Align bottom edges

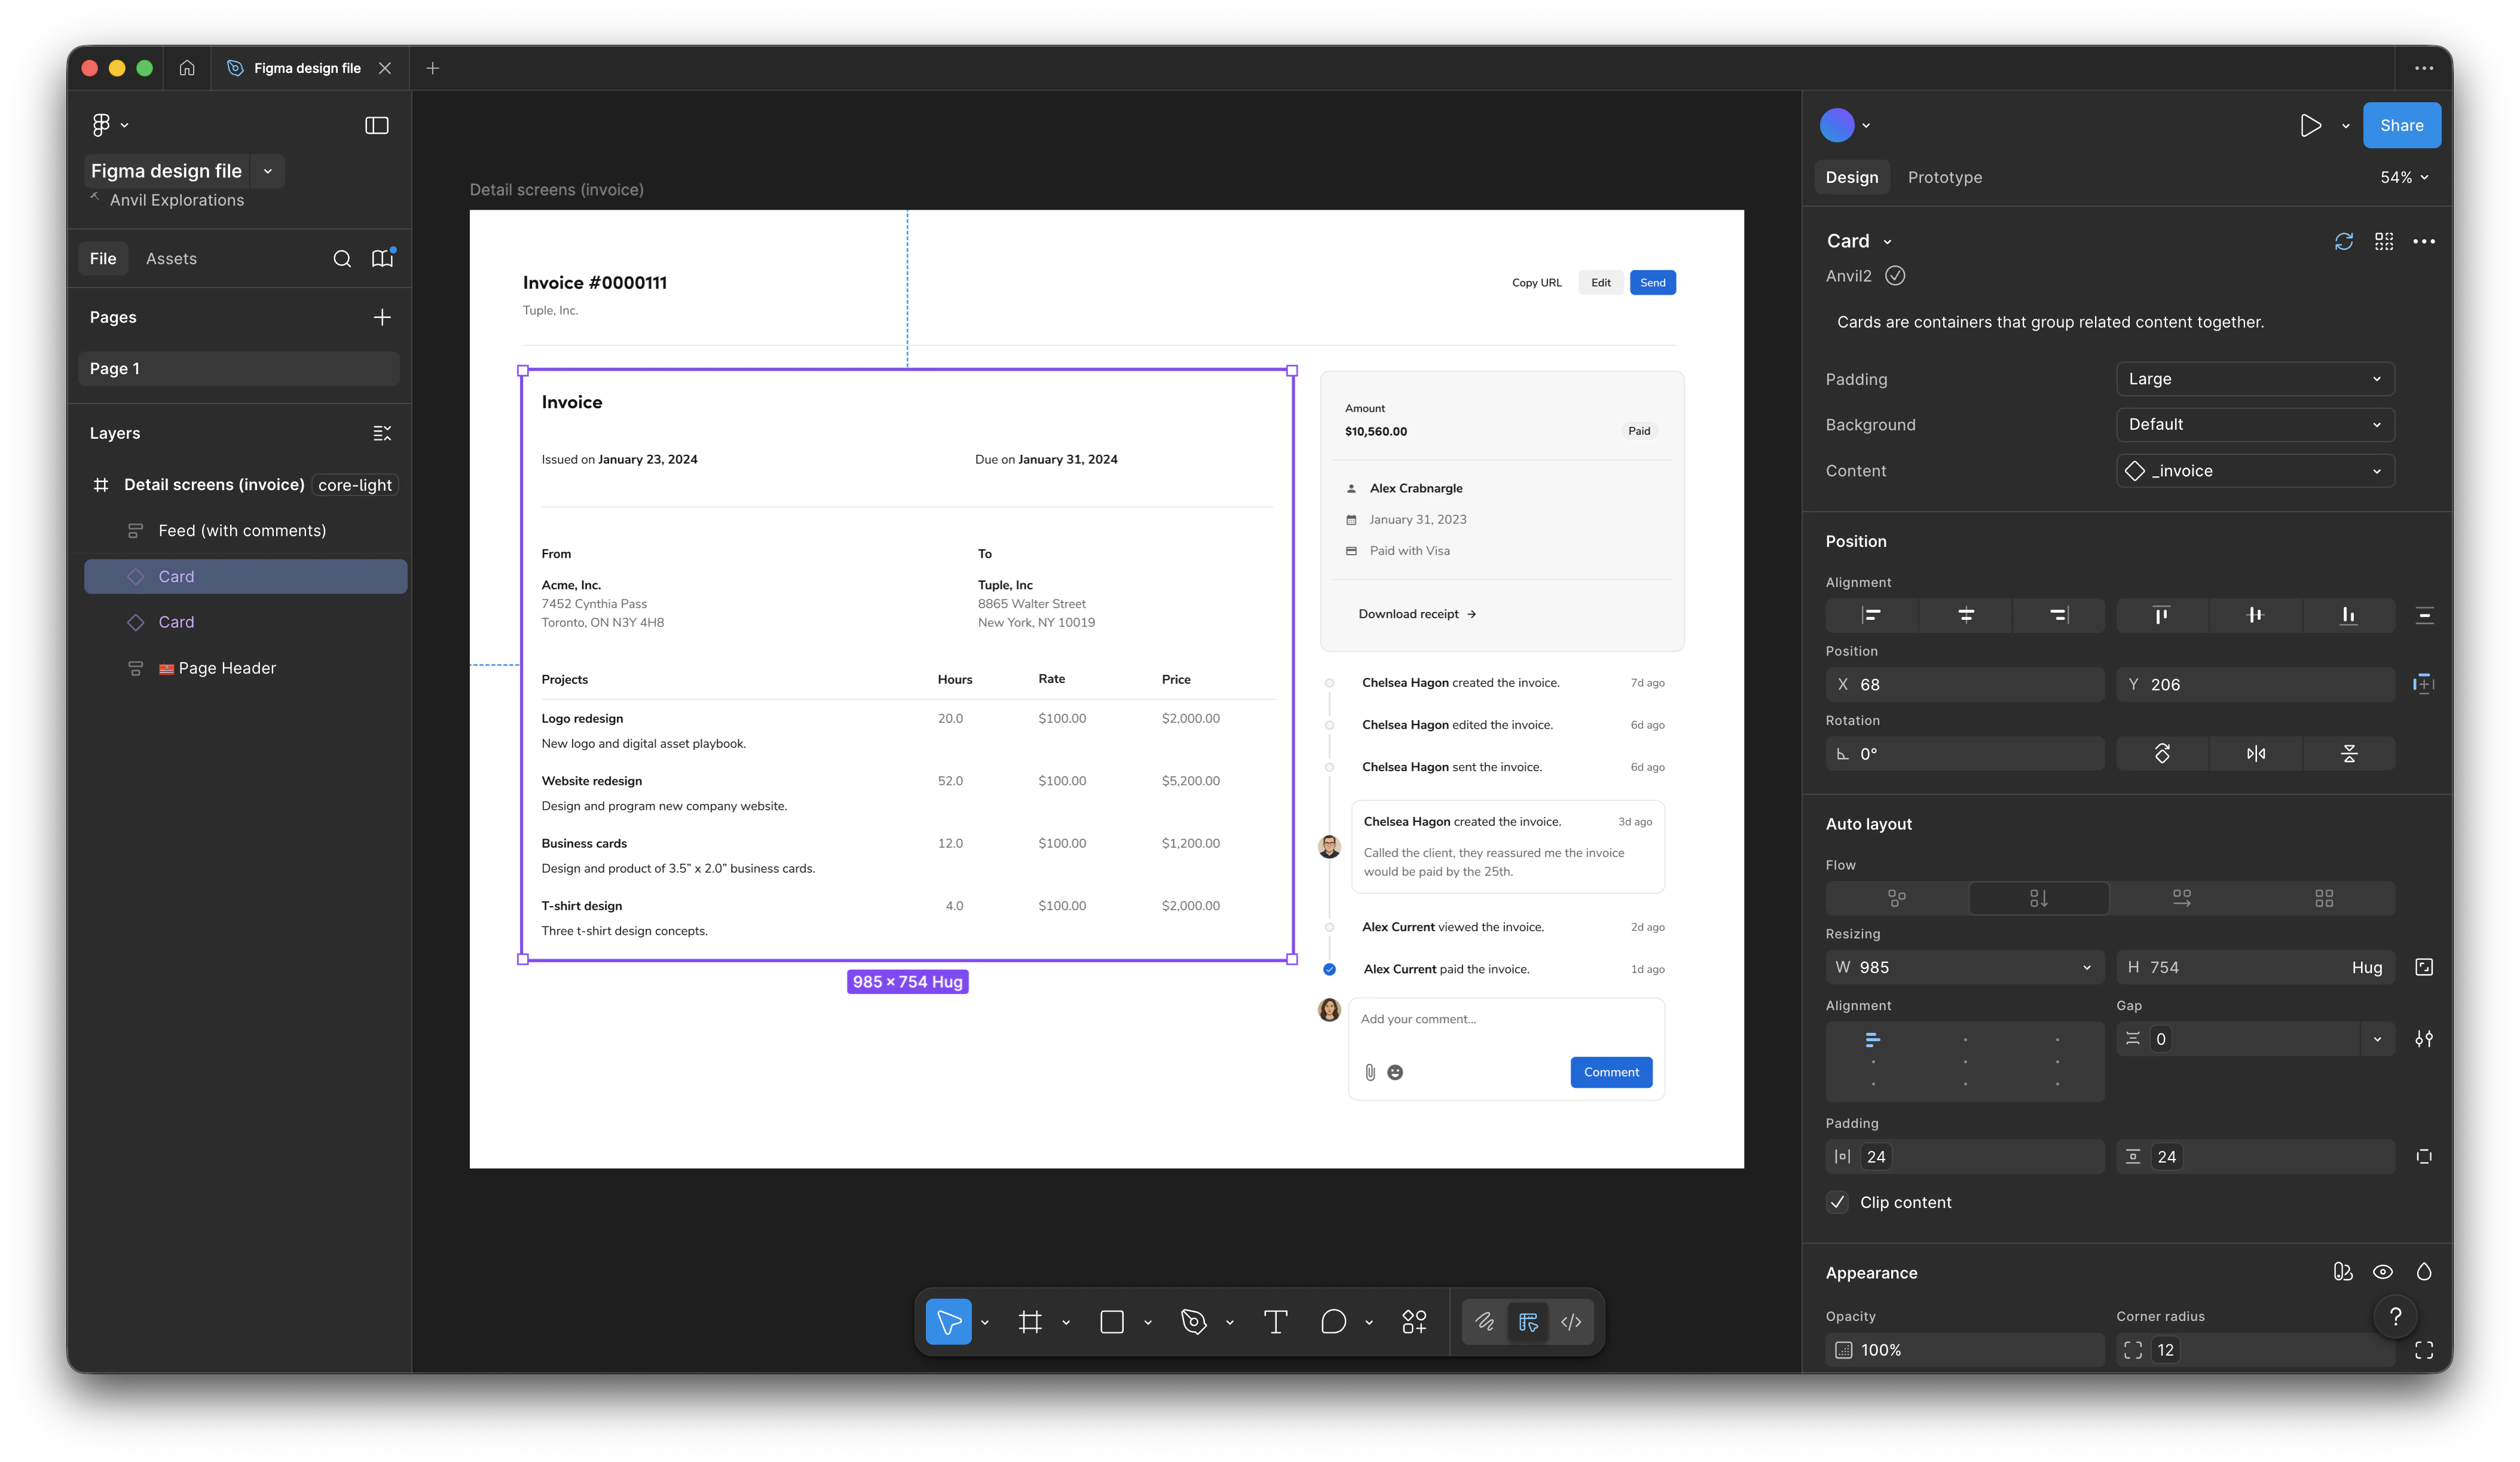[x=2348, y=615]
